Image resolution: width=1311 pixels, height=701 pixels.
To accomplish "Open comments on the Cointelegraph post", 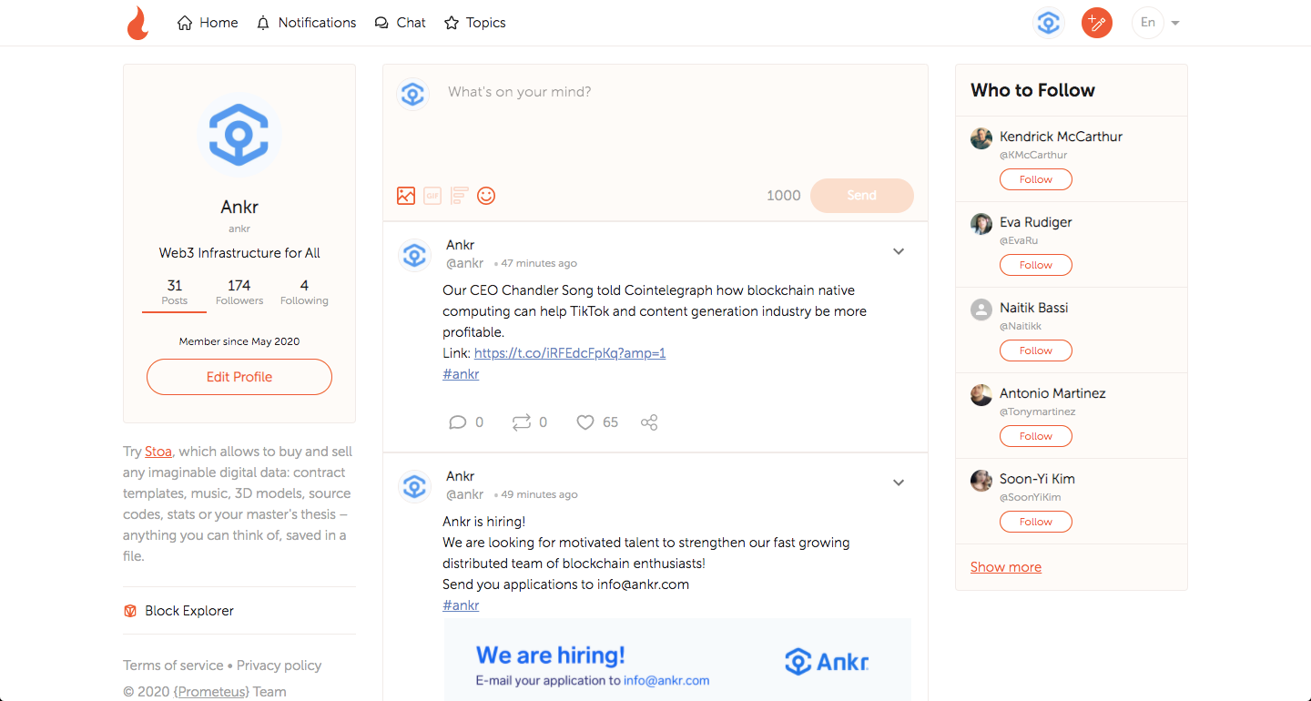I will 458,422.
